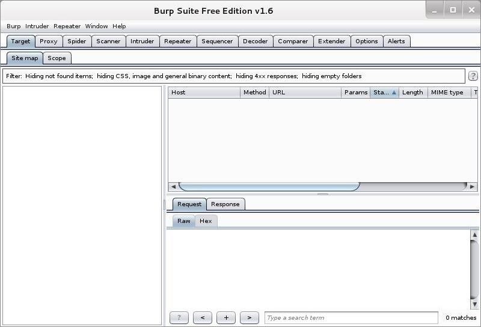Open the Scanner tab
This screenshot has width=481, height=327.
108,41
